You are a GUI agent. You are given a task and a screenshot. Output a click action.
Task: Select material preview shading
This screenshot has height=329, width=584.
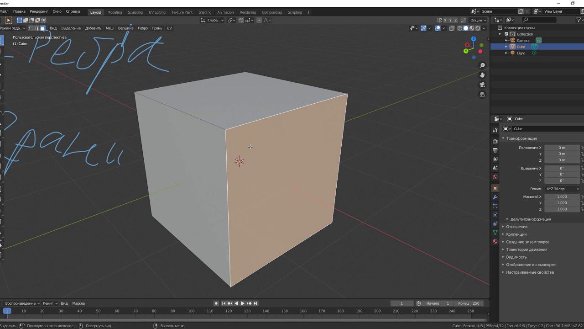coord(472,28)
